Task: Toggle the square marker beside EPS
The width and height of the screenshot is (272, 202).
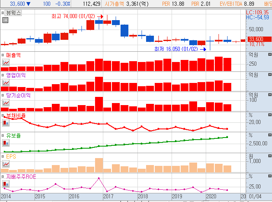Action: click(2, 156)
